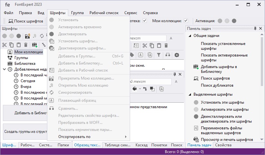265x155 pixels.
Task: Open the Файл menu
Action: coord(8,13)
